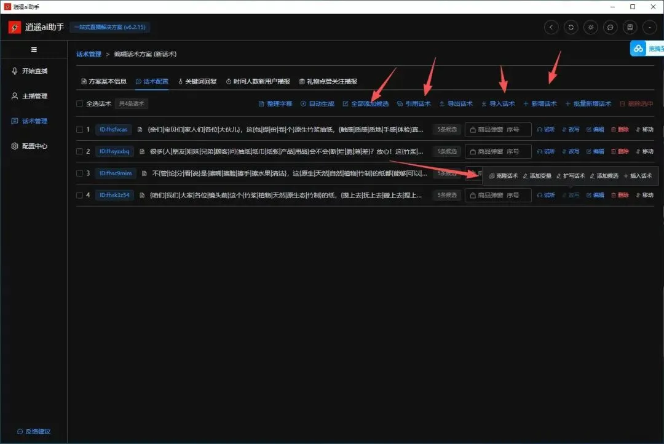Choose 插入话术 in the popup menu
This screenshot has width=664, height=444.
[638, 176]
